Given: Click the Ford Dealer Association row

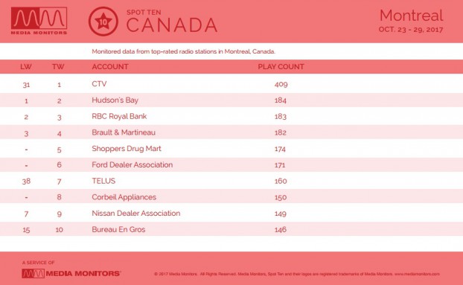Looking at the screenshot, I should tap(231, 165).
